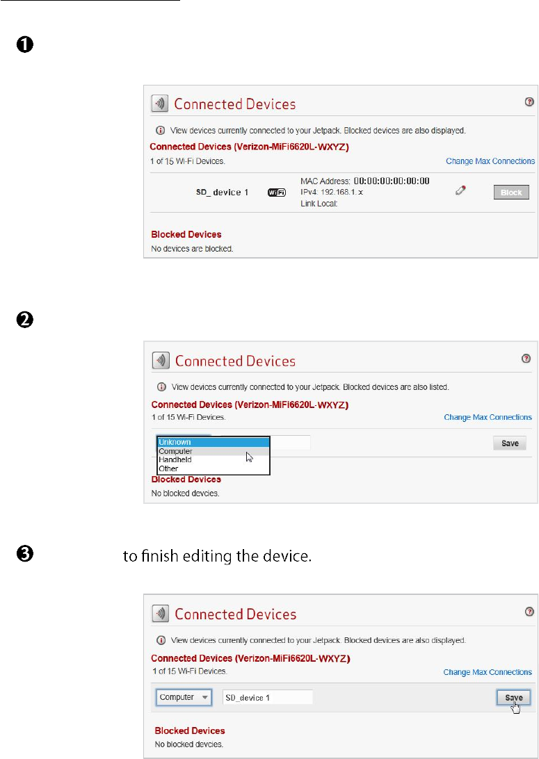This screenshot has height=759, width=539.
Task: Select Other in the device type list
Action: pyautogui.click(x=213, y=468)
